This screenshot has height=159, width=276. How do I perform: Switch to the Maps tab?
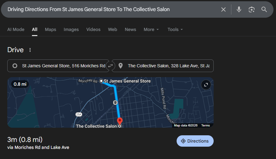[x=50, y=29]
